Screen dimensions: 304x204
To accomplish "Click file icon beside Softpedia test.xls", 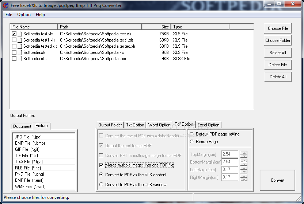I will click(x=20, y=34).
